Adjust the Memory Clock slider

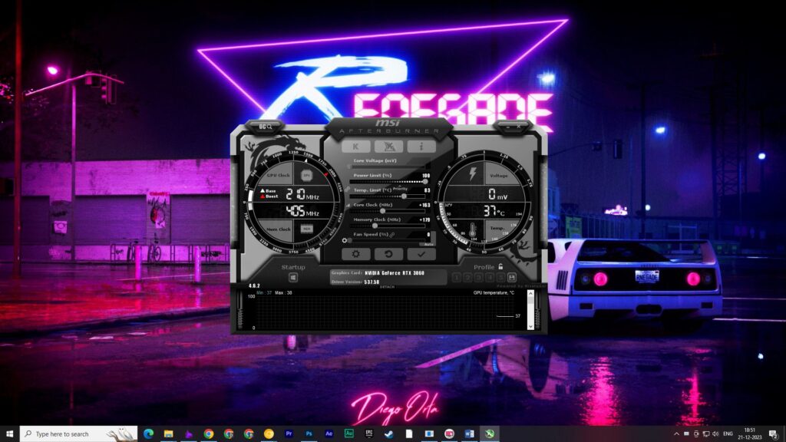(x=388, y=226)
